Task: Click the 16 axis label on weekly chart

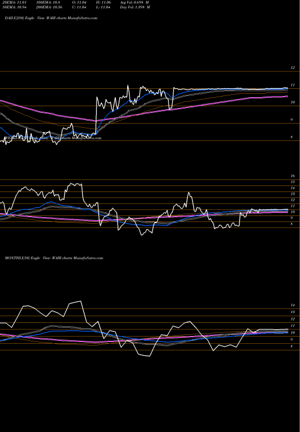Action: (293, 176)
